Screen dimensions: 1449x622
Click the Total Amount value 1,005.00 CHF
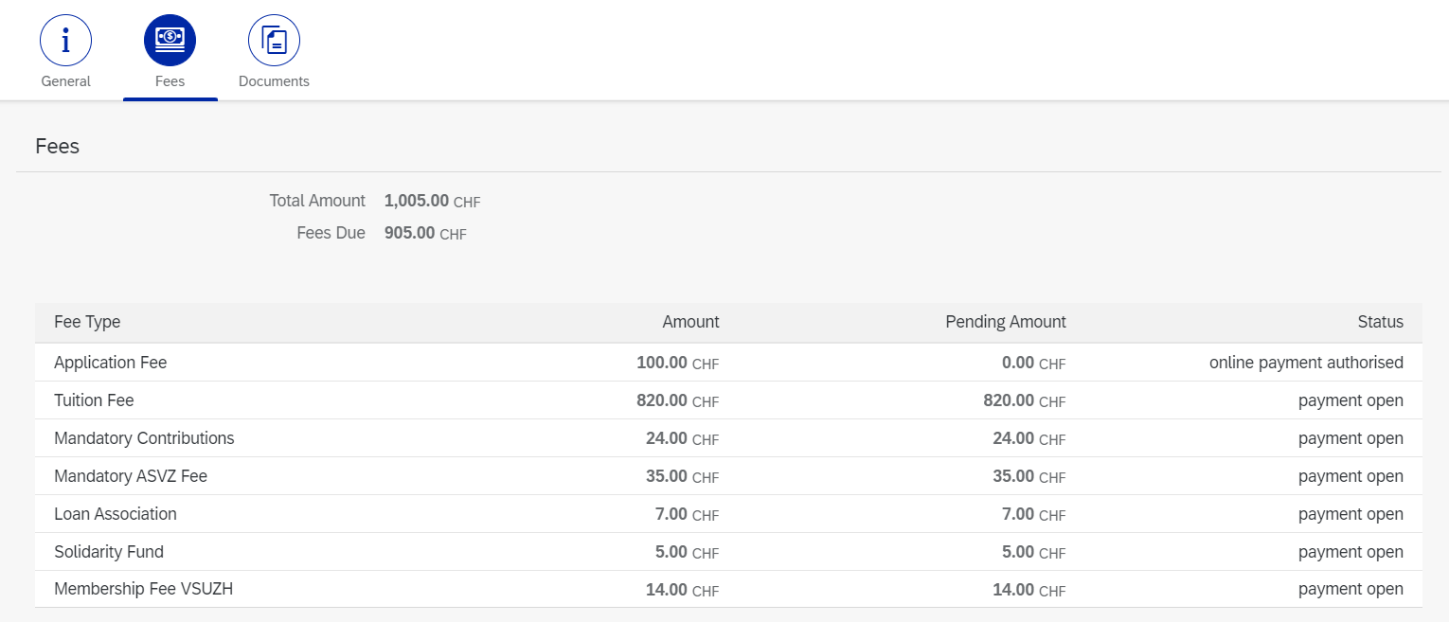coord(432,201)
